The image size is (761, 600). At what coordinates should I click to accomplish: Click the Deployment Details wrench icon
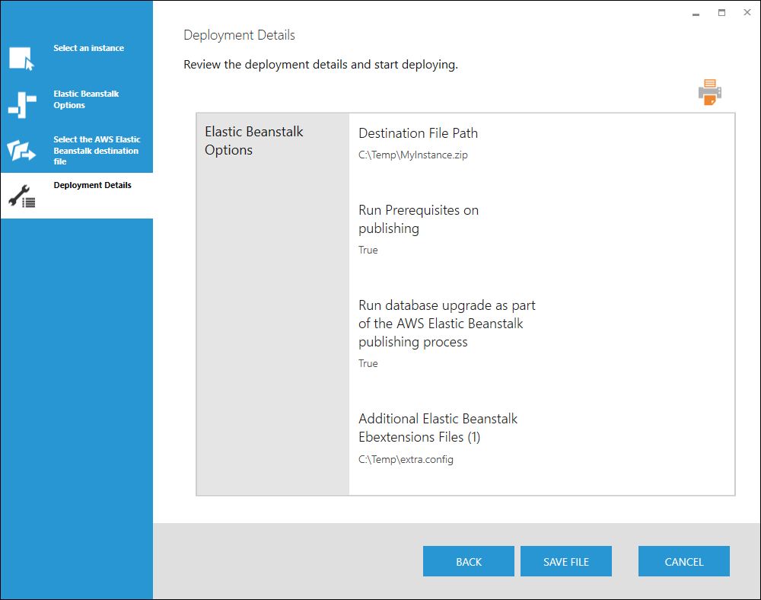click(x=21, y=196)
